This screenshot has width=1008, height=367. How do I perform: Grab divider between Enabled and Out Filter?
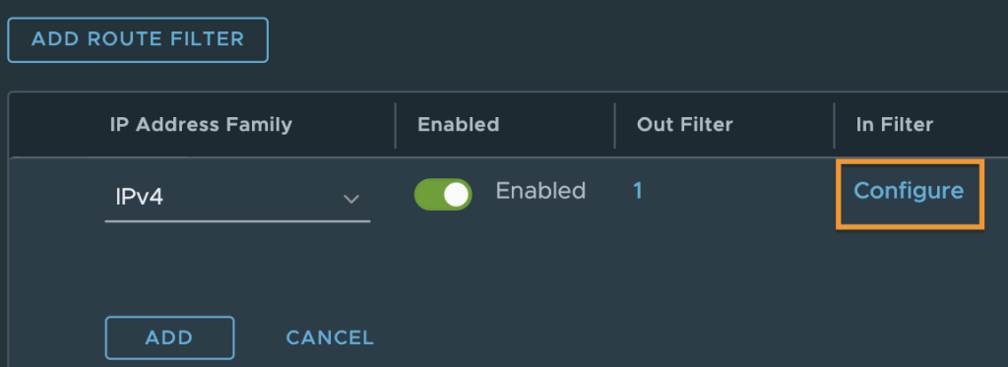point(614,125)
